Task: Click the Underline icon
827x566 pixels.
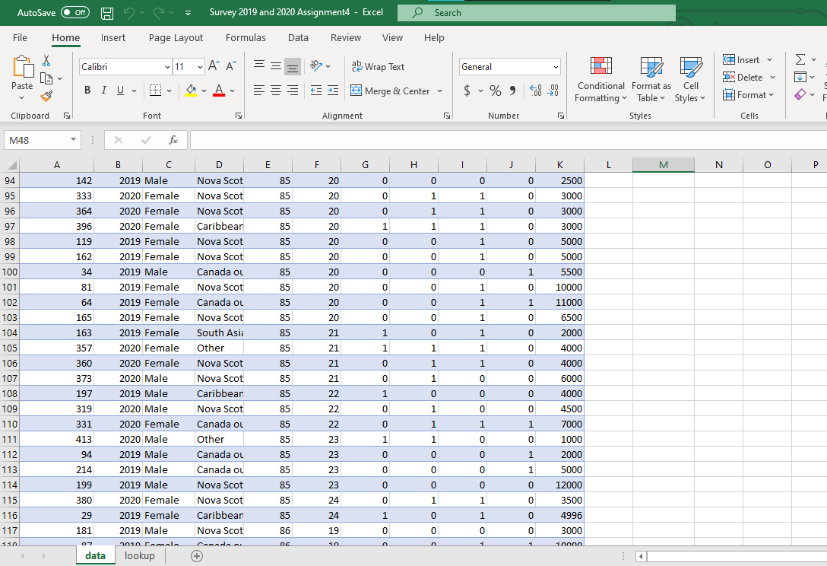Action: click(x=120, y=90)
